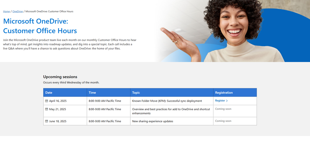Image resolution: width=310 pixels, height=141 pixels.
Task: Click the June 18, 2025 date cell
Action: point(65,121)
